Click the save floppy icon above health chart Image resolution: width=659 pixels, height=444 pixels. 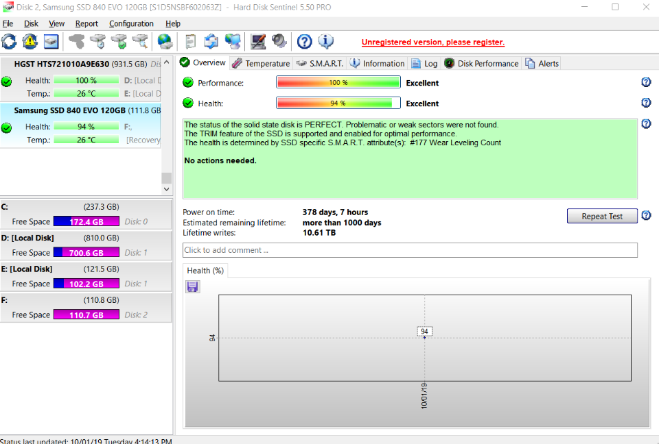[192, 286]
